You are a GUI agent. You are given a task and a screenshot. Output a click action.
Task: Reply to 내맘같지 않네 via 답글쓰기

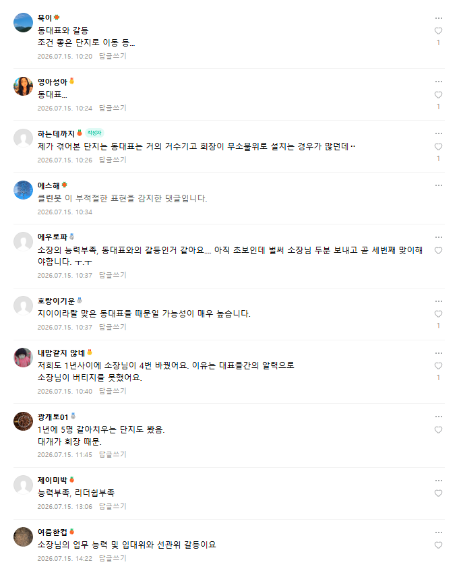pyautogui.click(x=113, y=391)
